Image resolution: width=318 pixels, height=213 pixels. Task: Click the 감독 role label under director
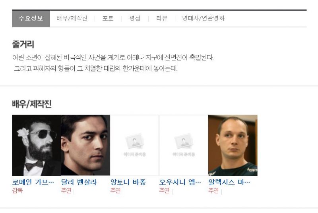(17, 190)
